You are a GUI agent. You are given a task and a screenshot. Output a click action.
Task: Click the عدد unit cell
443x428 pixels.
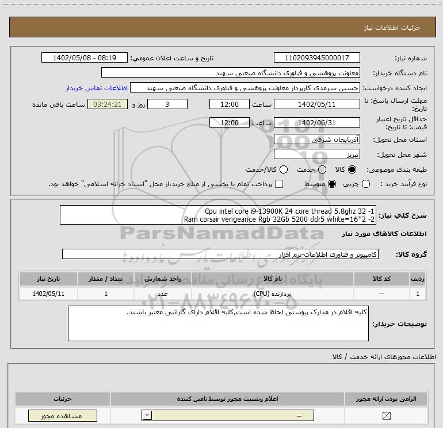click(x=163, y=294)
